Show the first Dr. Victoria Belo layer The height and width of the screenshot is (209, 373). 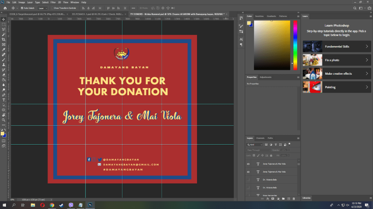tap(248, 180)
